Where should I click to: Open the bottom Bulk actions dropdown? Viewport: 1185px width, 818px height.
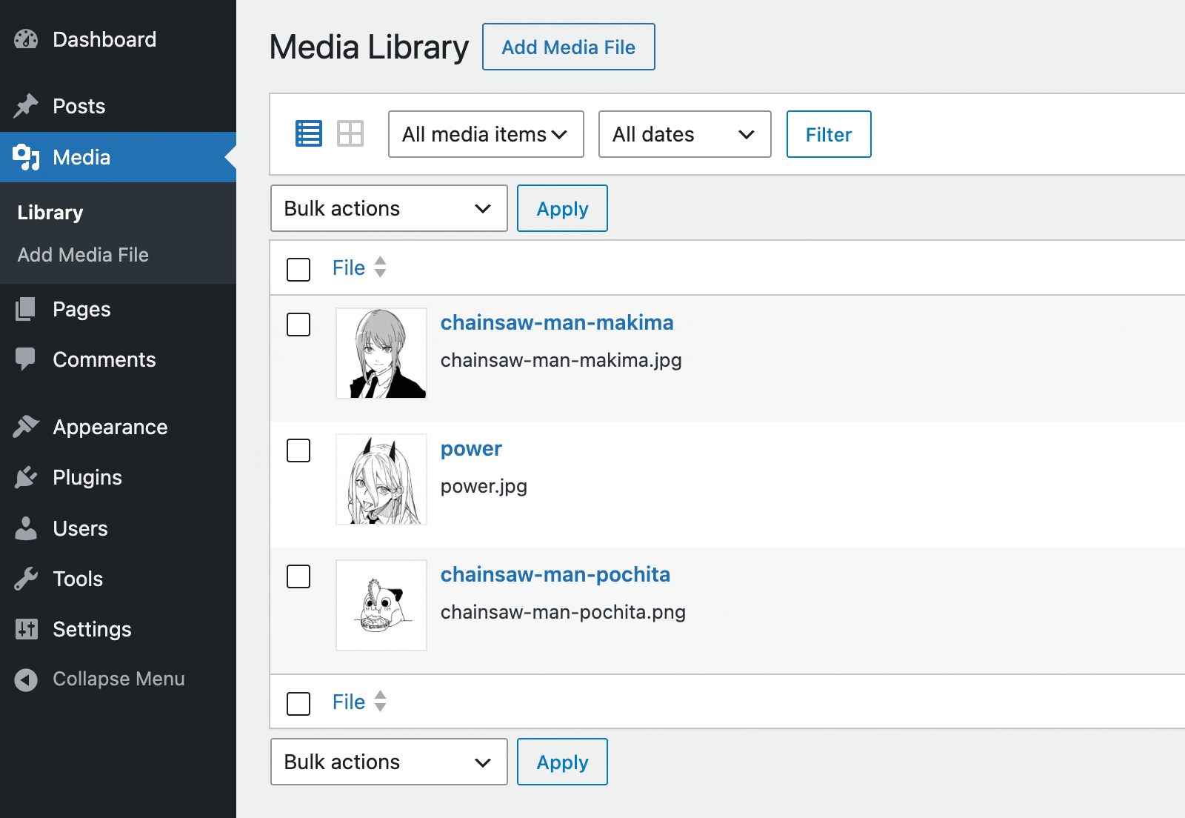pyautogui.click(x=389, y=762)
